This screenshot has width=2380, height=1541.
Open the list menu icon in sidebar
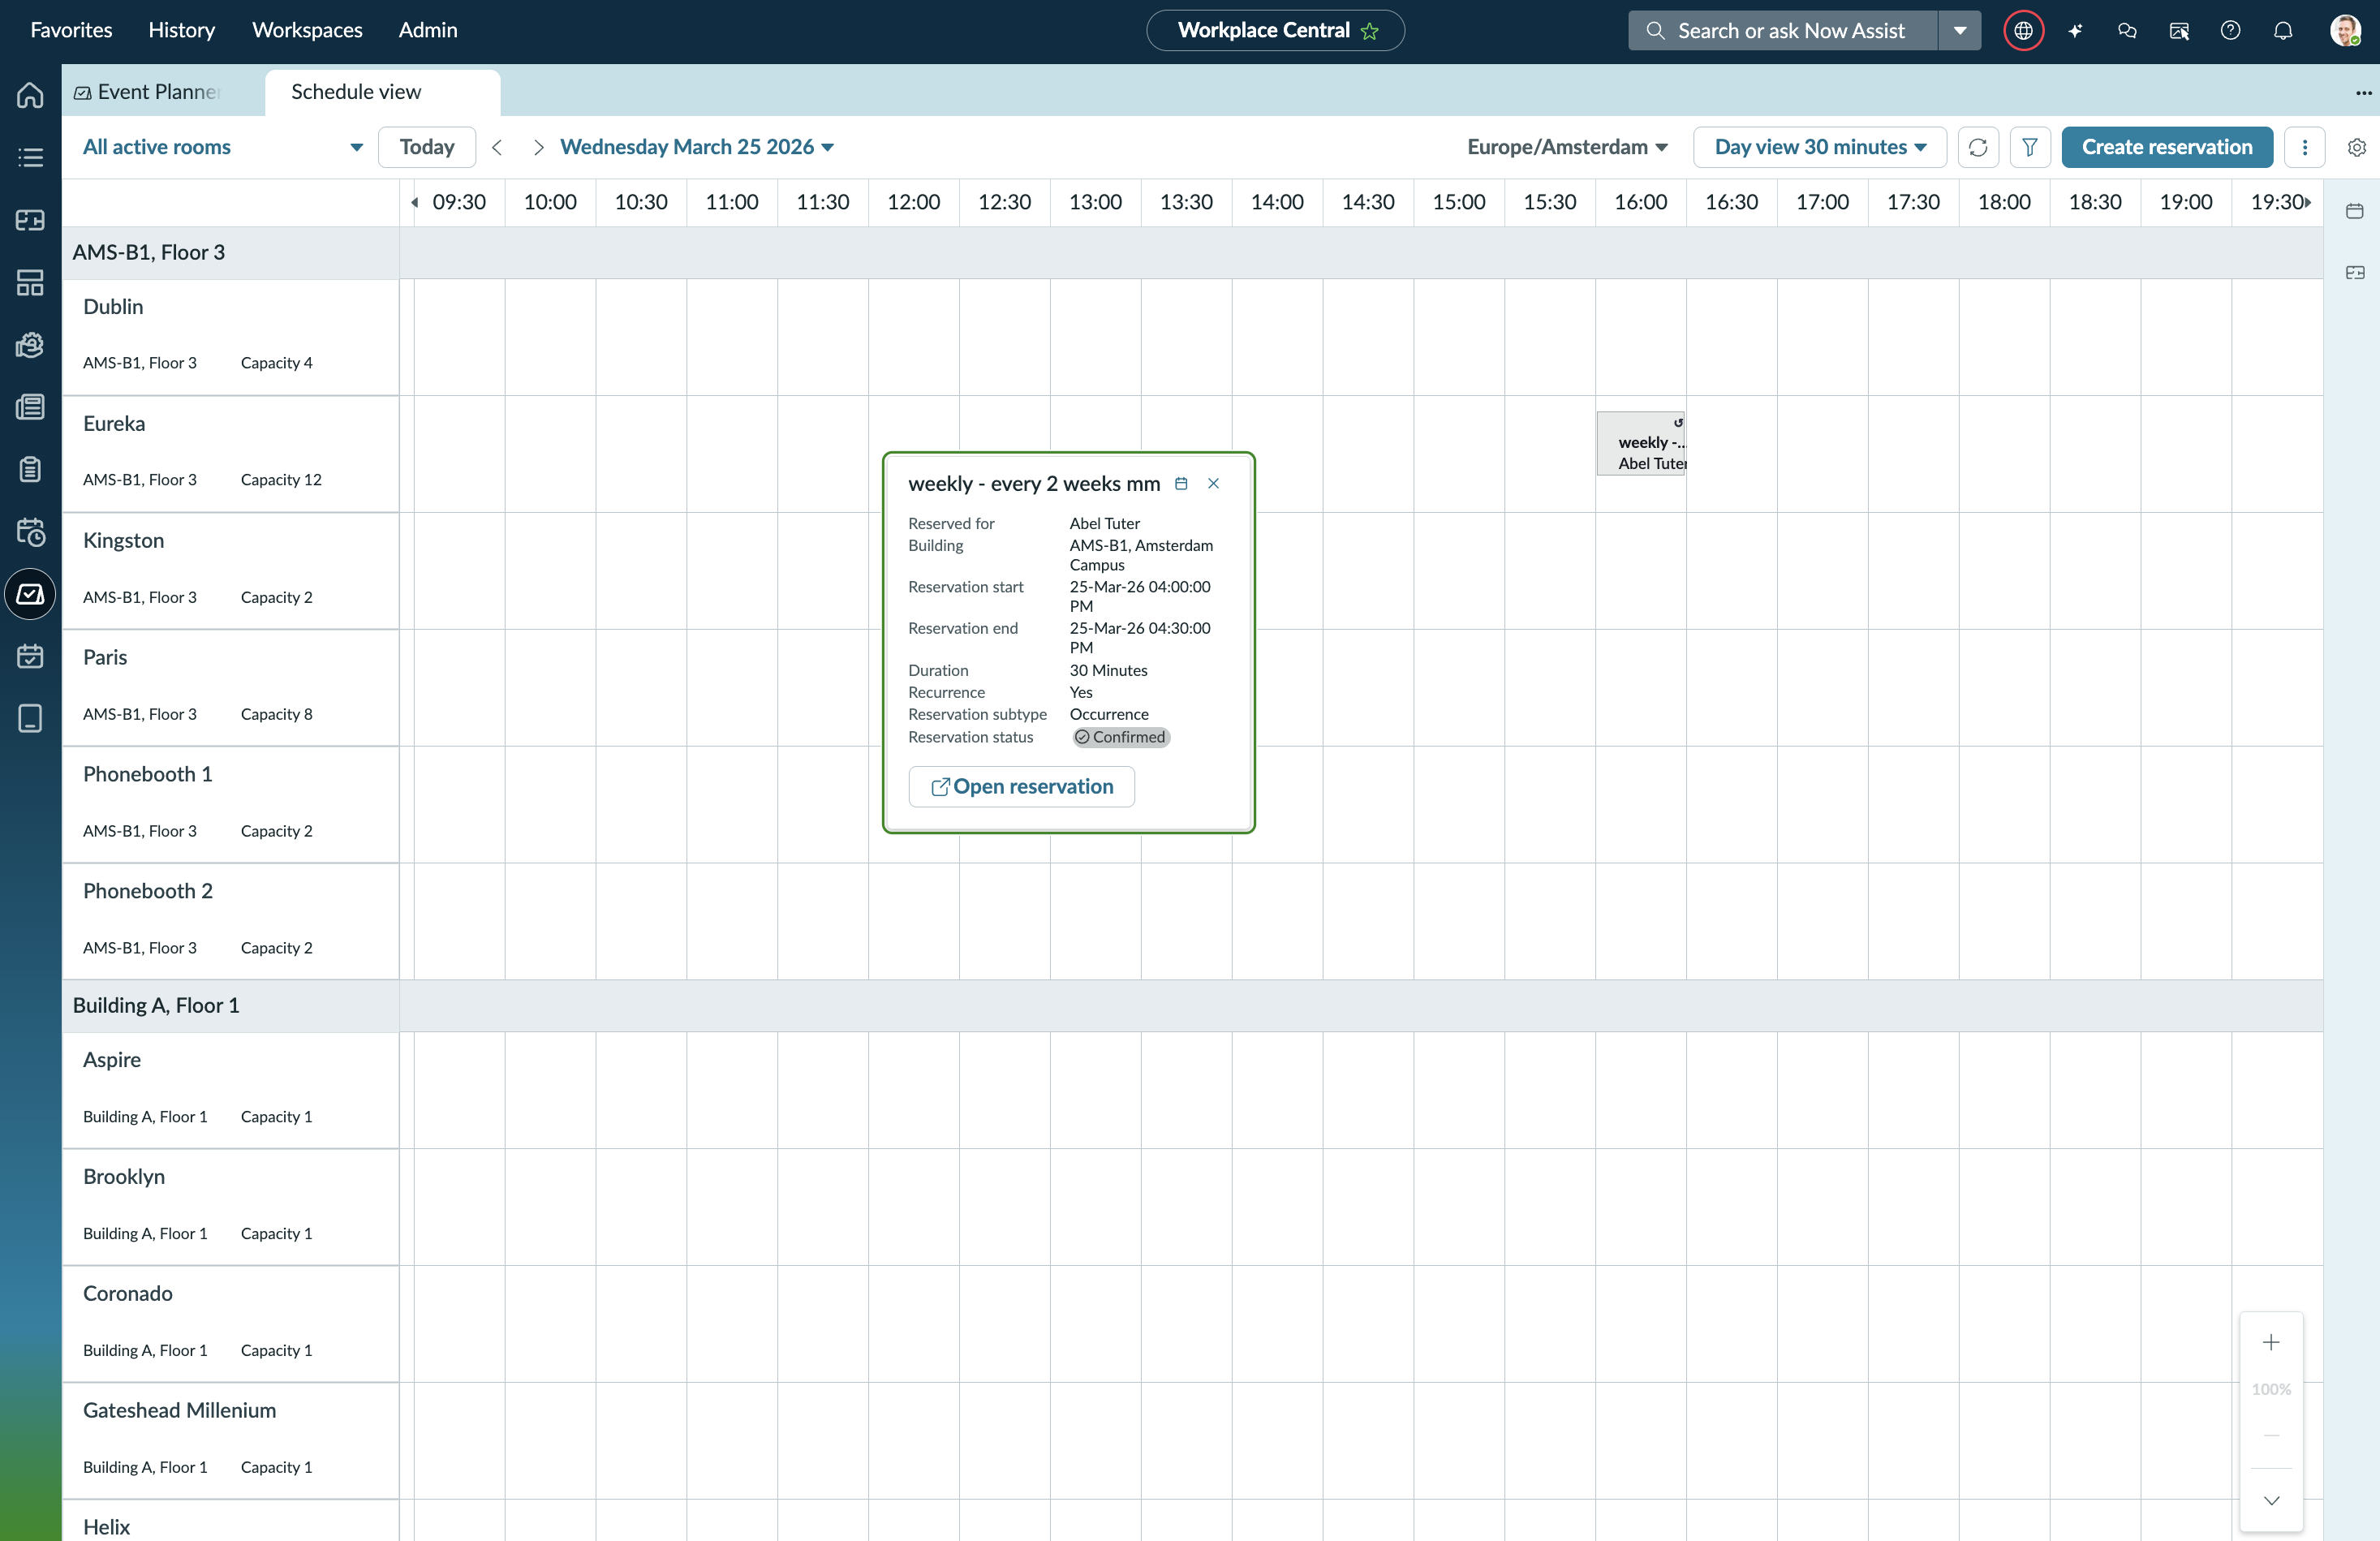(30, 157)
